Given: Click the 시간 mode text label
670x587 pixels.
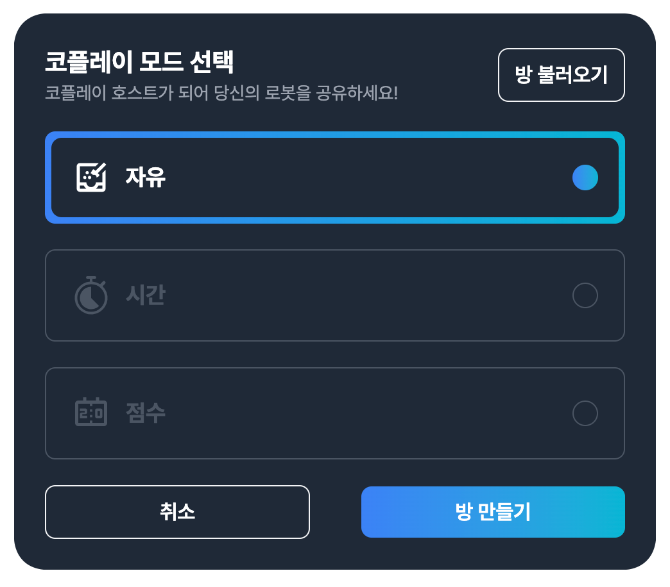Looking at the screenshot, I should point(146,295).
